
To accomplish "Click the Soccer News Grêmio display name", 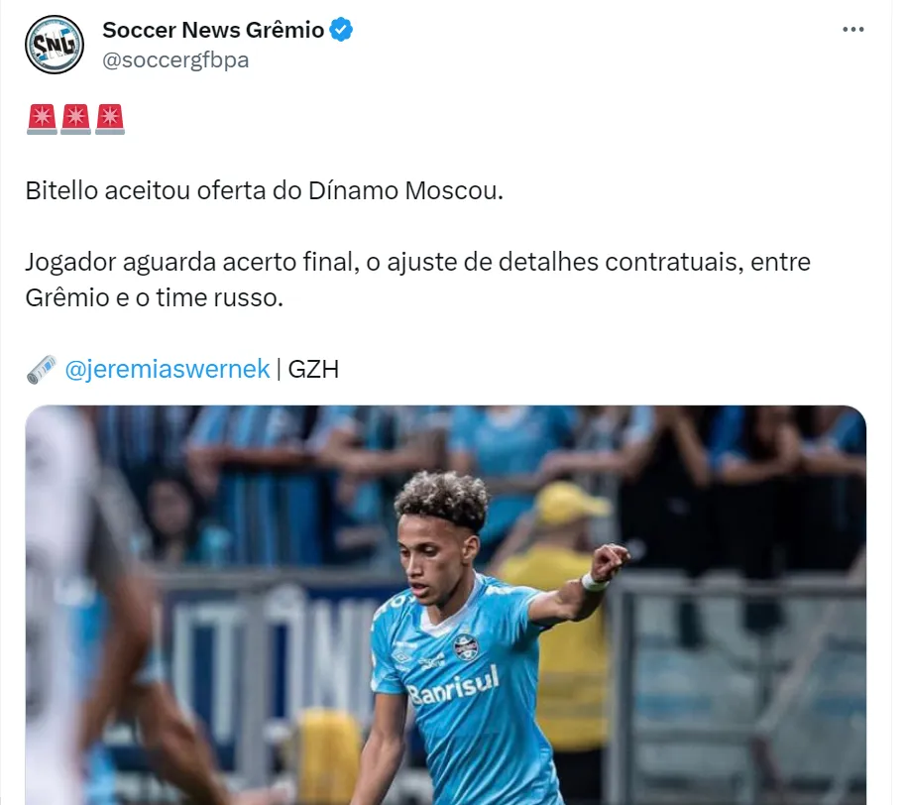I will [213, 30].
